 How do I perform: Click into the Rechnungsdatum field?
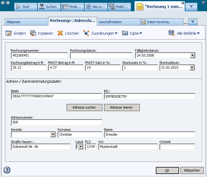101,56
